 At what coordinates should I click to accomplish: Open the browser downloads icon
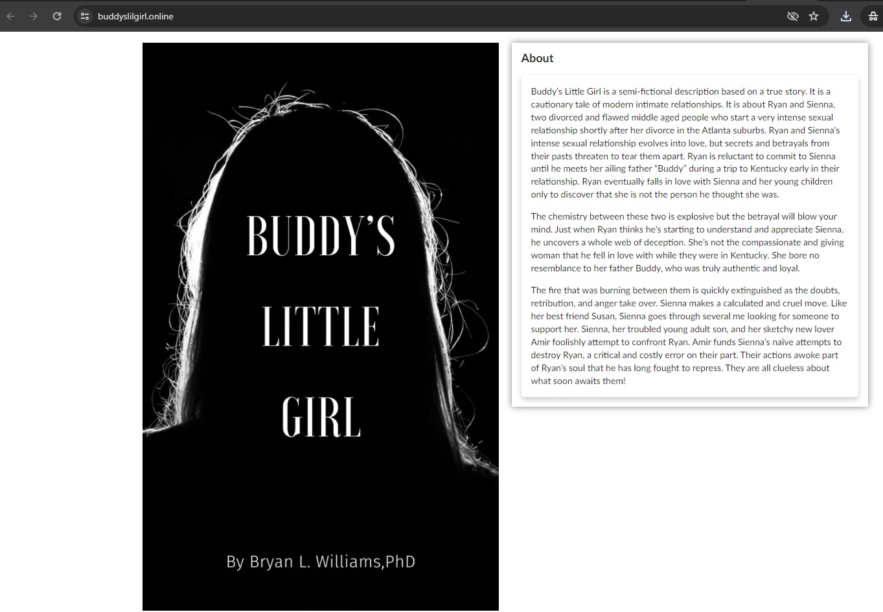click(x=846, y=16)
